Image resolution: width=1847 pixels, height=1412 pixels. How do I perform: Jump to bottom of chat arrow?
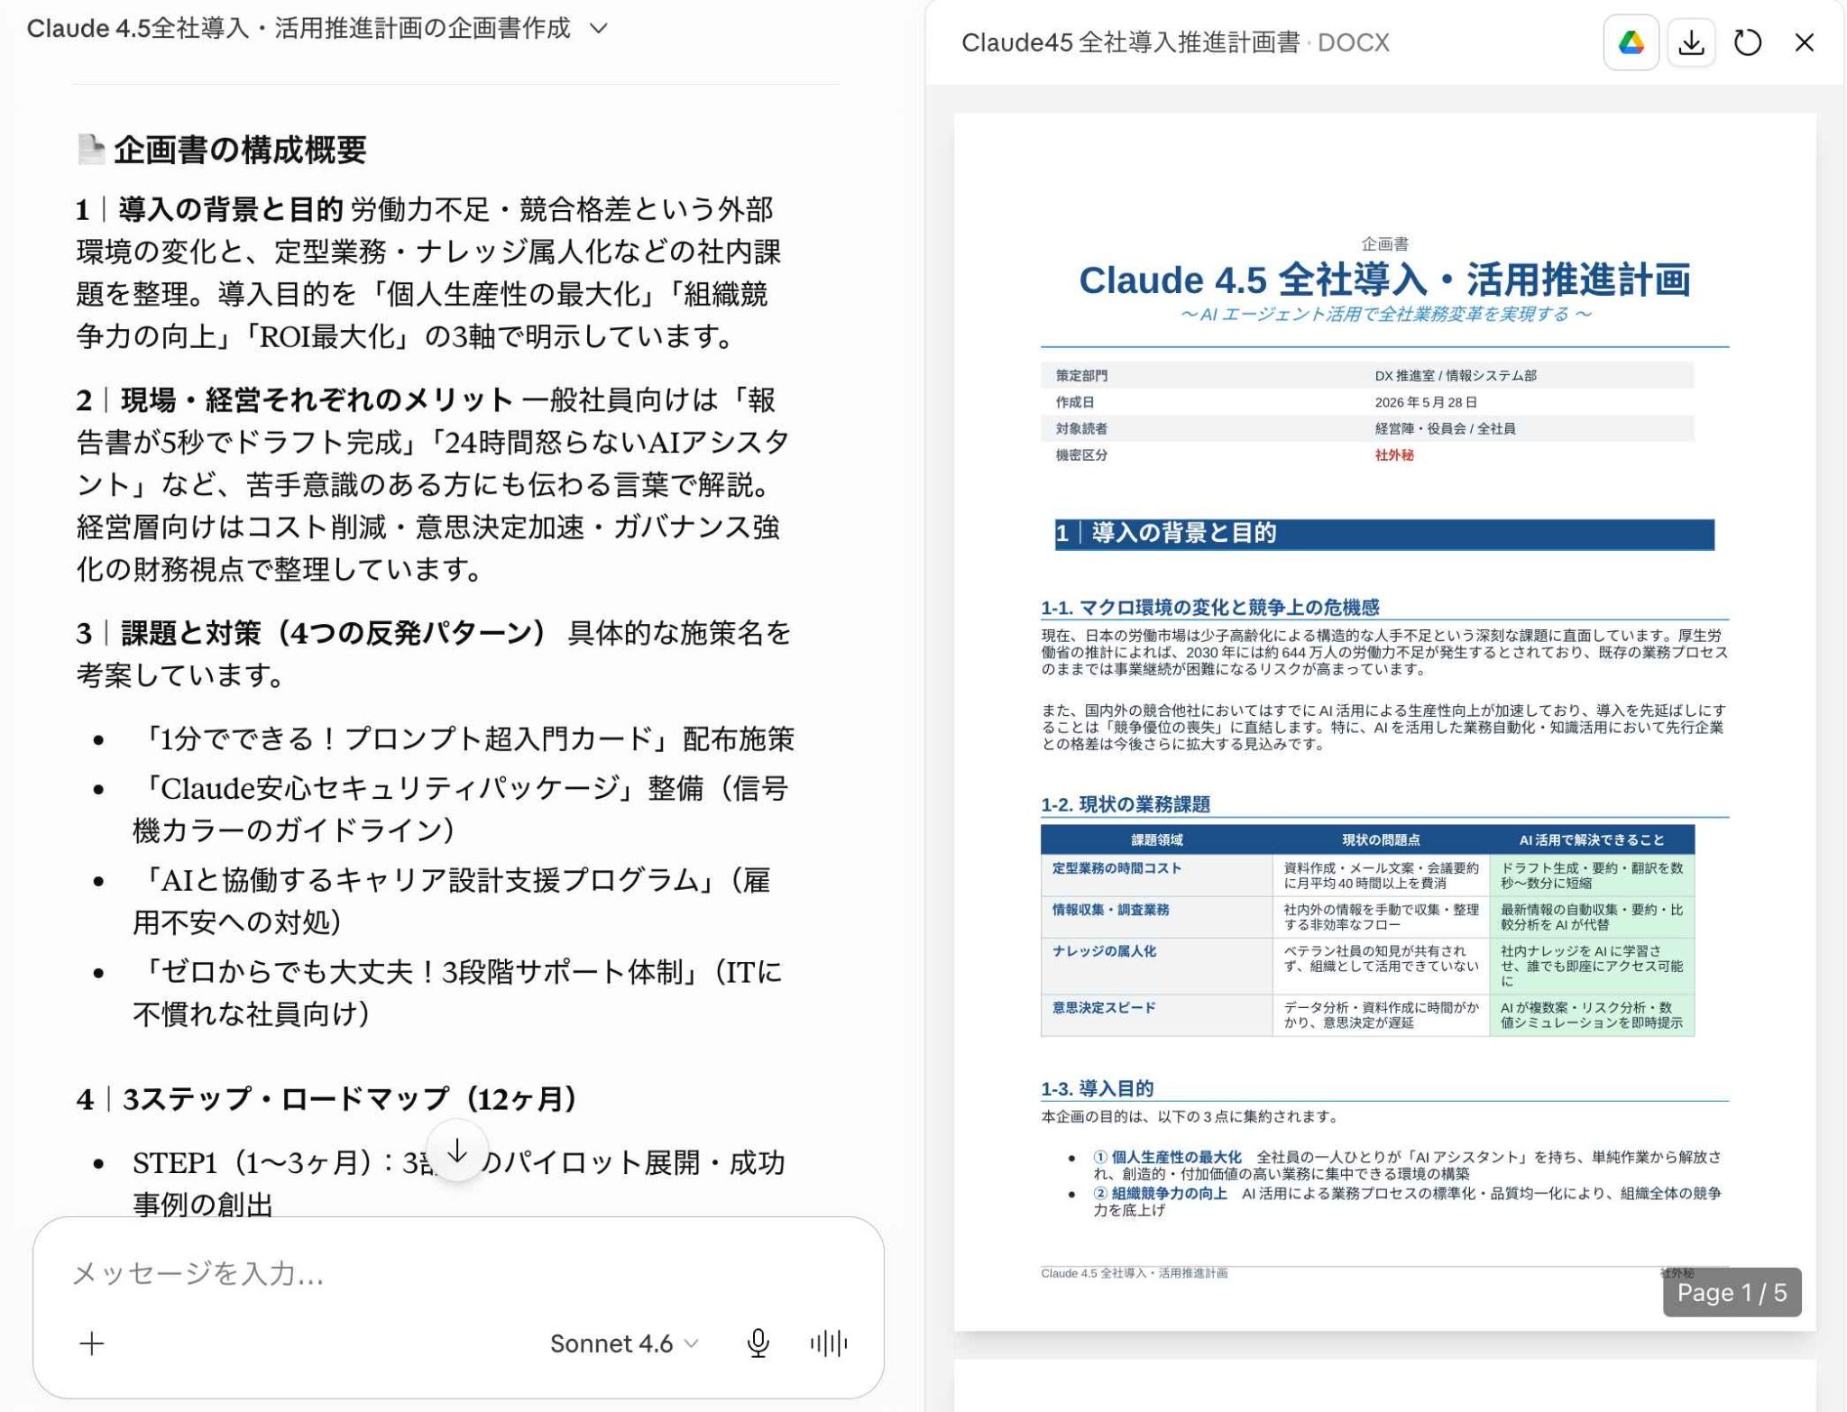click(457, 1151)
